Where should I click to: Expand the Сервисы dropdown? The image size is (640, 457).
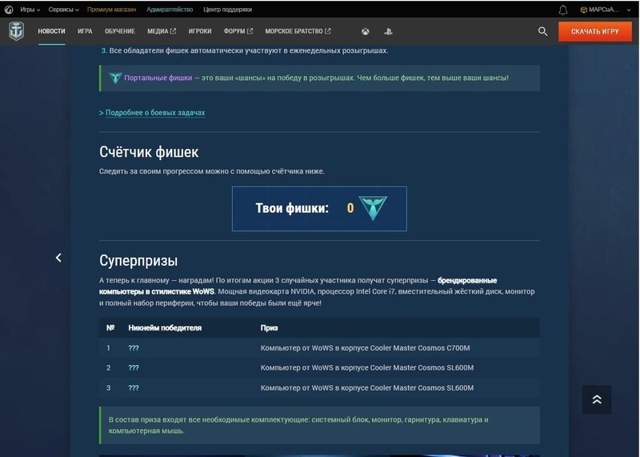click(64, 10)
